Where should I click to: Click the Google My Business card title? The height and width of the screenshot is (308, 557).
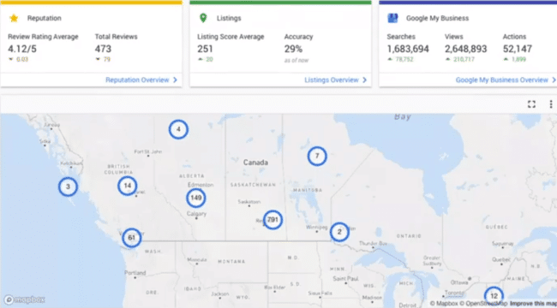point(437,18)
